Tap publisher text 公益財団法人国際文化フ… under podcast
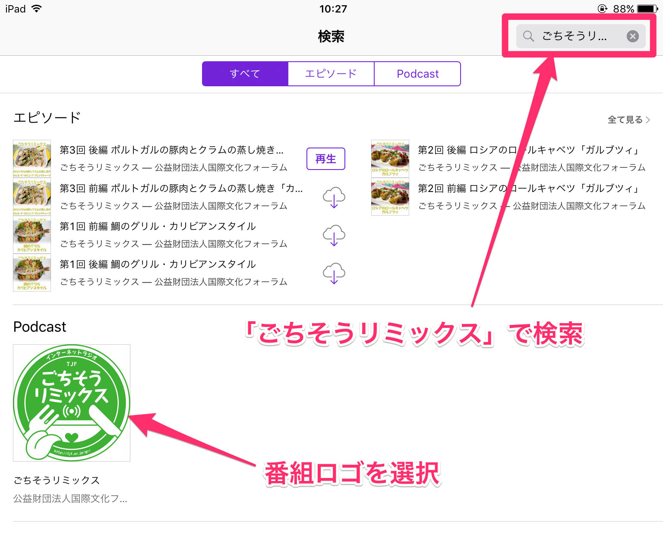663x547 pixels. point(70,499)
